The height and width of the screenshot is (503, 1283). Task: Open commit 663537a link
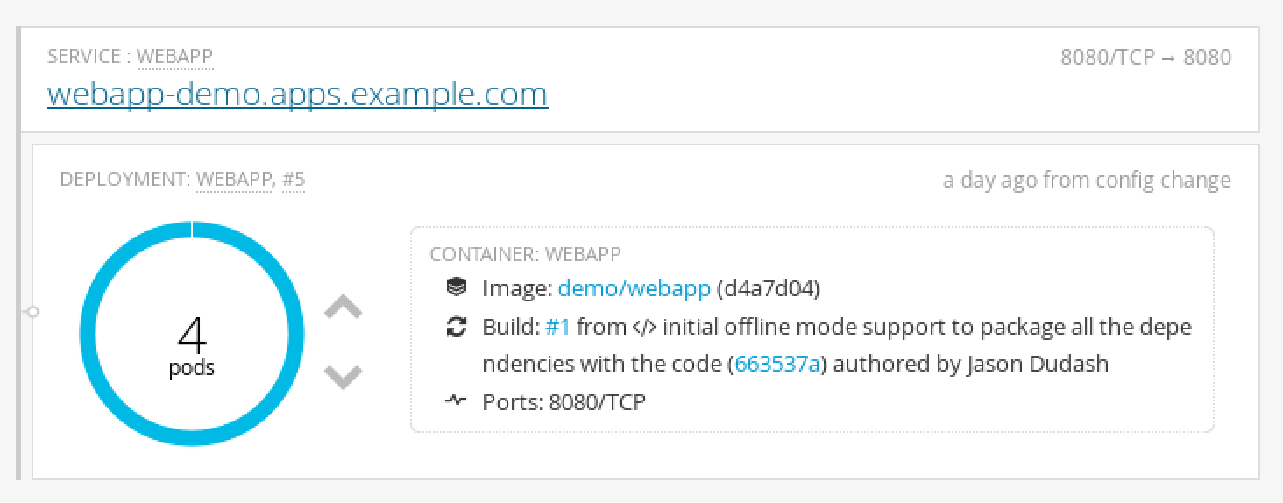point(777,364)
